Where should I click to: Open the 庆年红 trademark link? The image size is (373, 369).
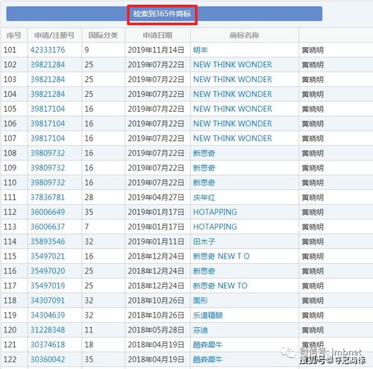204,198
